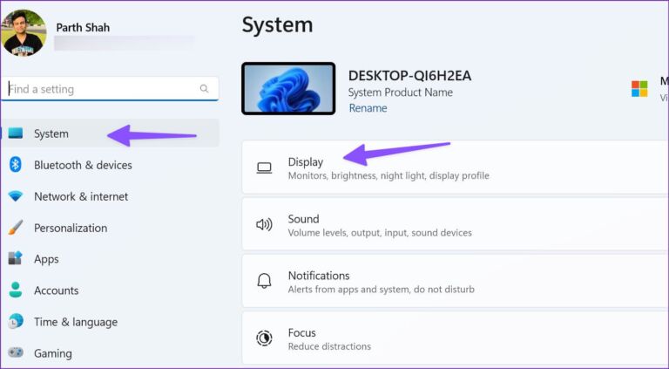Click the System page heading
Screen dimensions: 669x369
click(277, 24)
